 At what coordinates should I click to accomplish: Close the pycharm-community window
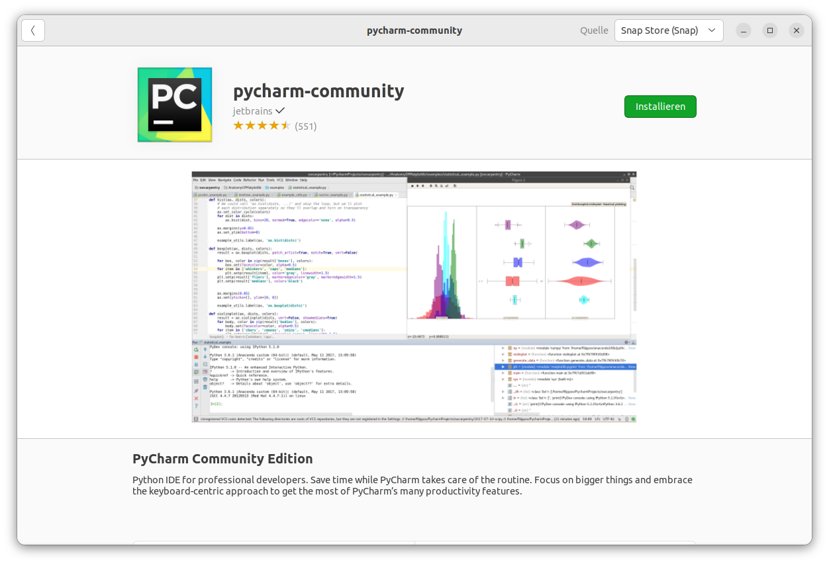(797, 30)
